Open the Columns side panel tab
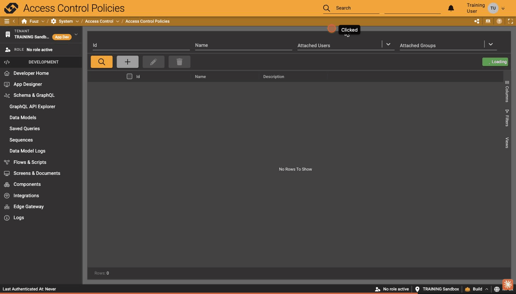 [x=507, y=91]
